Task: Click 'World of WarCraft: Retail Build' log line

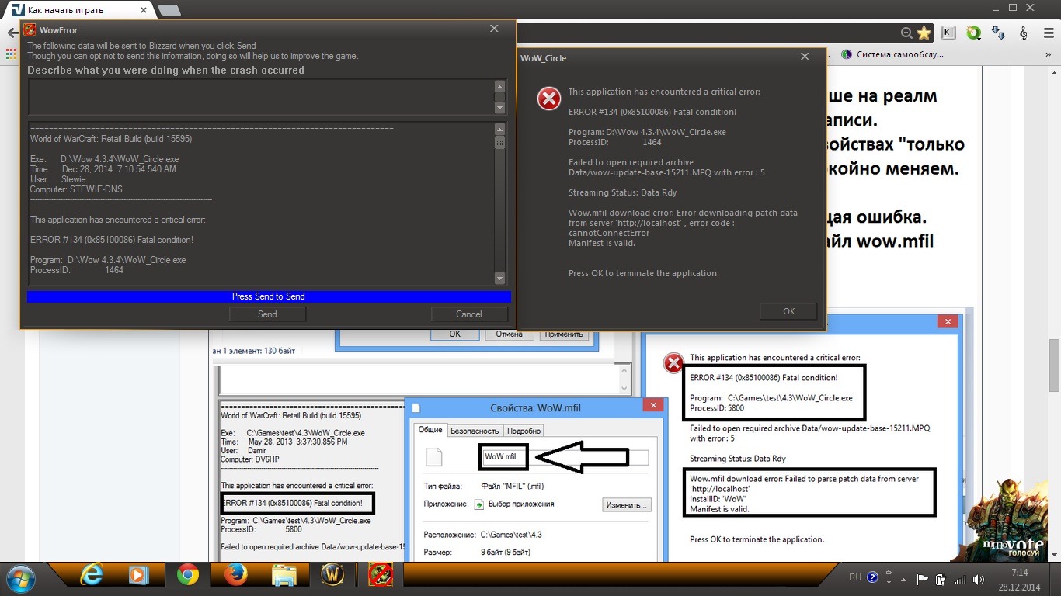Action: pyautogui.click(x=111, y=139)
